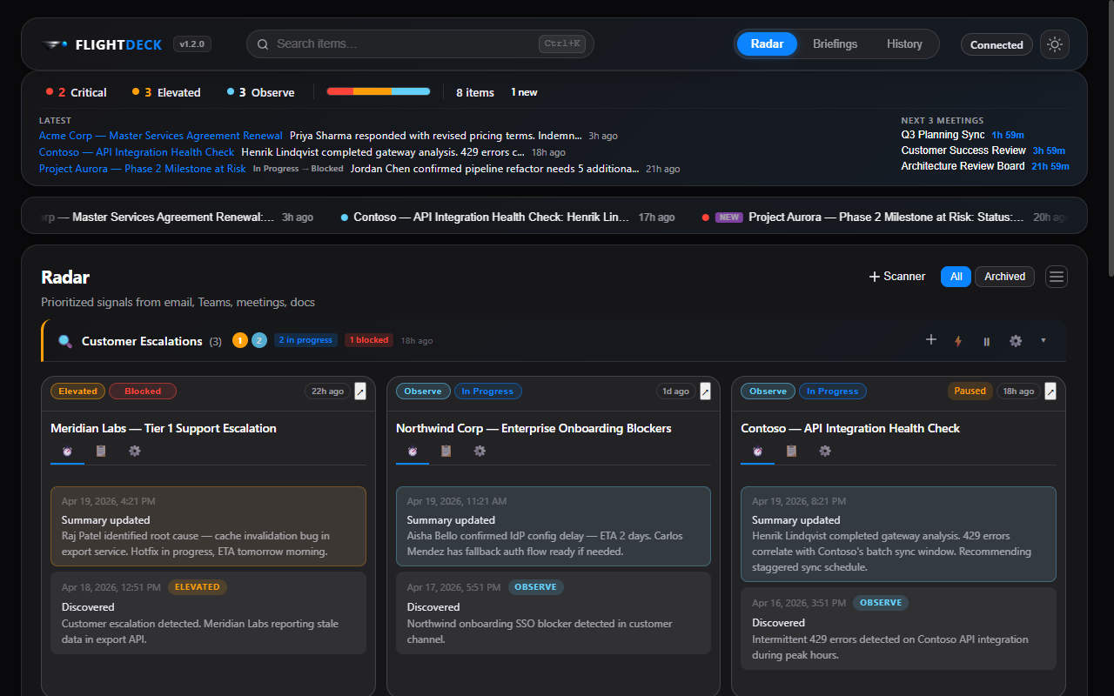
Task: Open Project Aurora Phase 2 Milestone link
Action: coord(143,169)
